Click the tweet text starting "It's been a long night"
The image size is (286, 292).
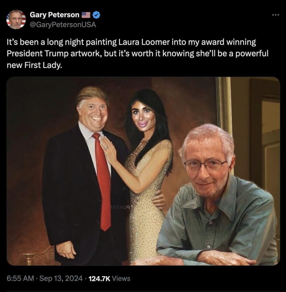point(138,54)
